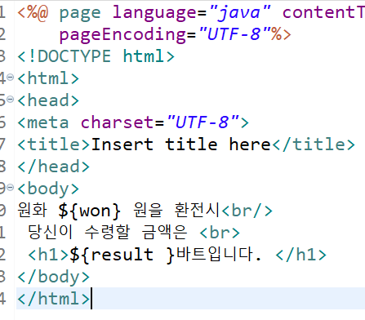Screen dimensions: 365x320
Task: Click the <!DOCTYPE html> declaration
Action: [x=96, y=56]
